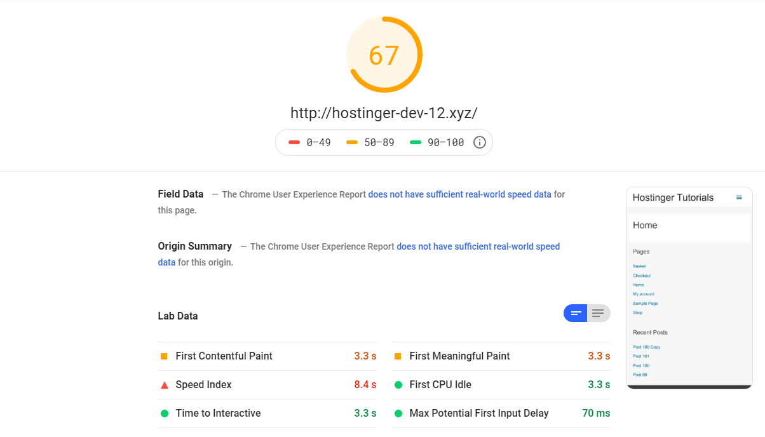Image resolution: width=765 pixels, height=437 pixels.
Task: Click the score legend info icon
Action: (x=480, y=142)
